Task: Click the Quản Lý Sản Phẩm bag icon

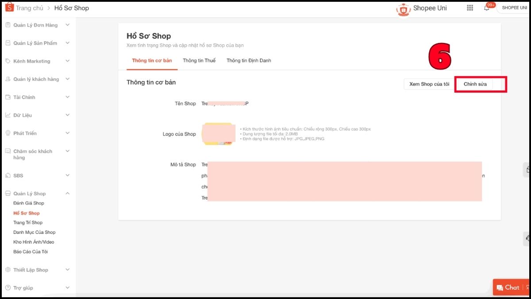Action: [x=8, y=43]
